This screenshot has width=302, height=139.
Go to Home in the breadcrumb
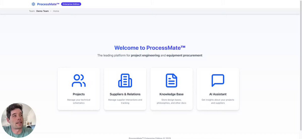[56, 11]
